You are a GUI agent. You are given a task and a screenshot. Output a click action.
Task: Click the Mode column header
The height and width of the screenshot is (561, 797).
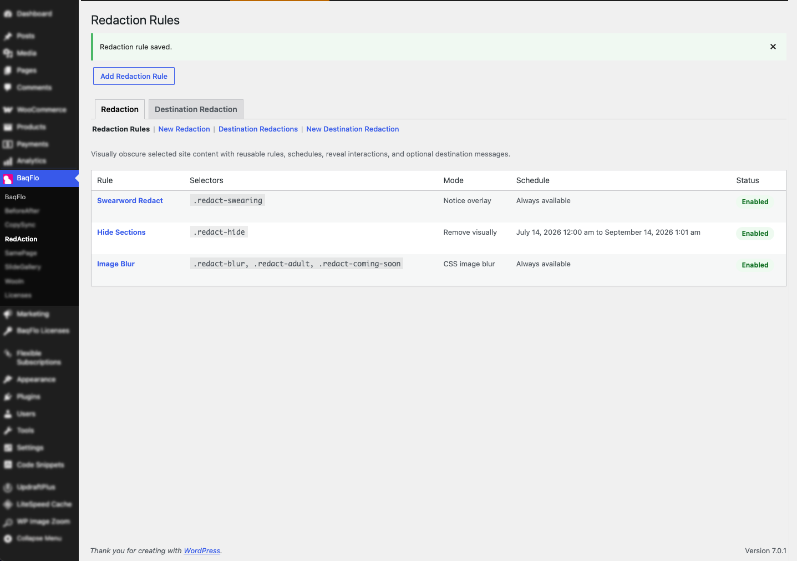tap(453, 180)
